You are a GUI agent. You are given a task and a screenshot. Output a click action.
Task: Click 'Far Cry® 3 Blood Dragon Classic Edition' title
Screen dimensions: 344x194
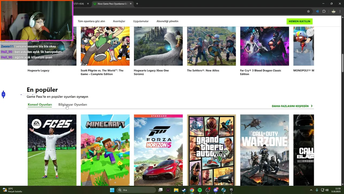[x=260, y=72]
